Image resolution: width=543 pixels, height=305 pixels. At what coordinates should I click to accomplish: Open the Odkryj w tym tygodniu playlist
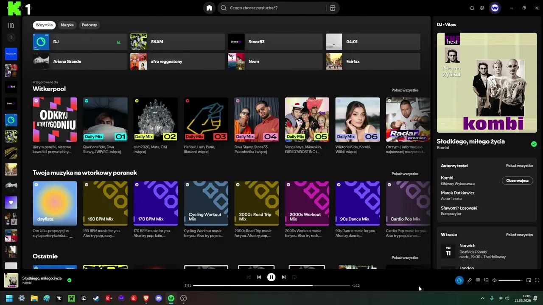(x=55, y=126)
